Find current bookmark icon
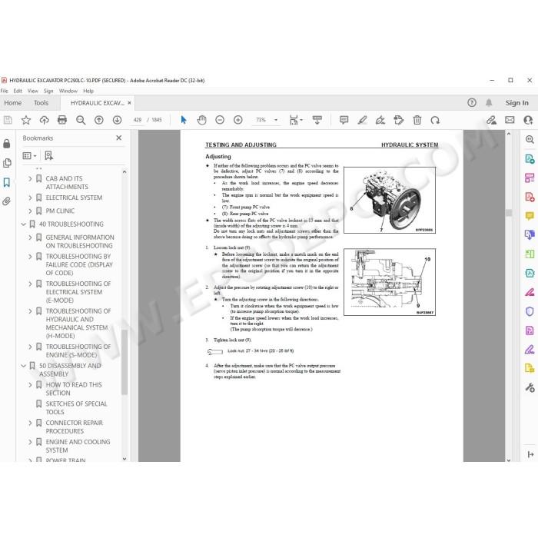The width and height of the screenshot is (538, 538). [x=48, y=156]
